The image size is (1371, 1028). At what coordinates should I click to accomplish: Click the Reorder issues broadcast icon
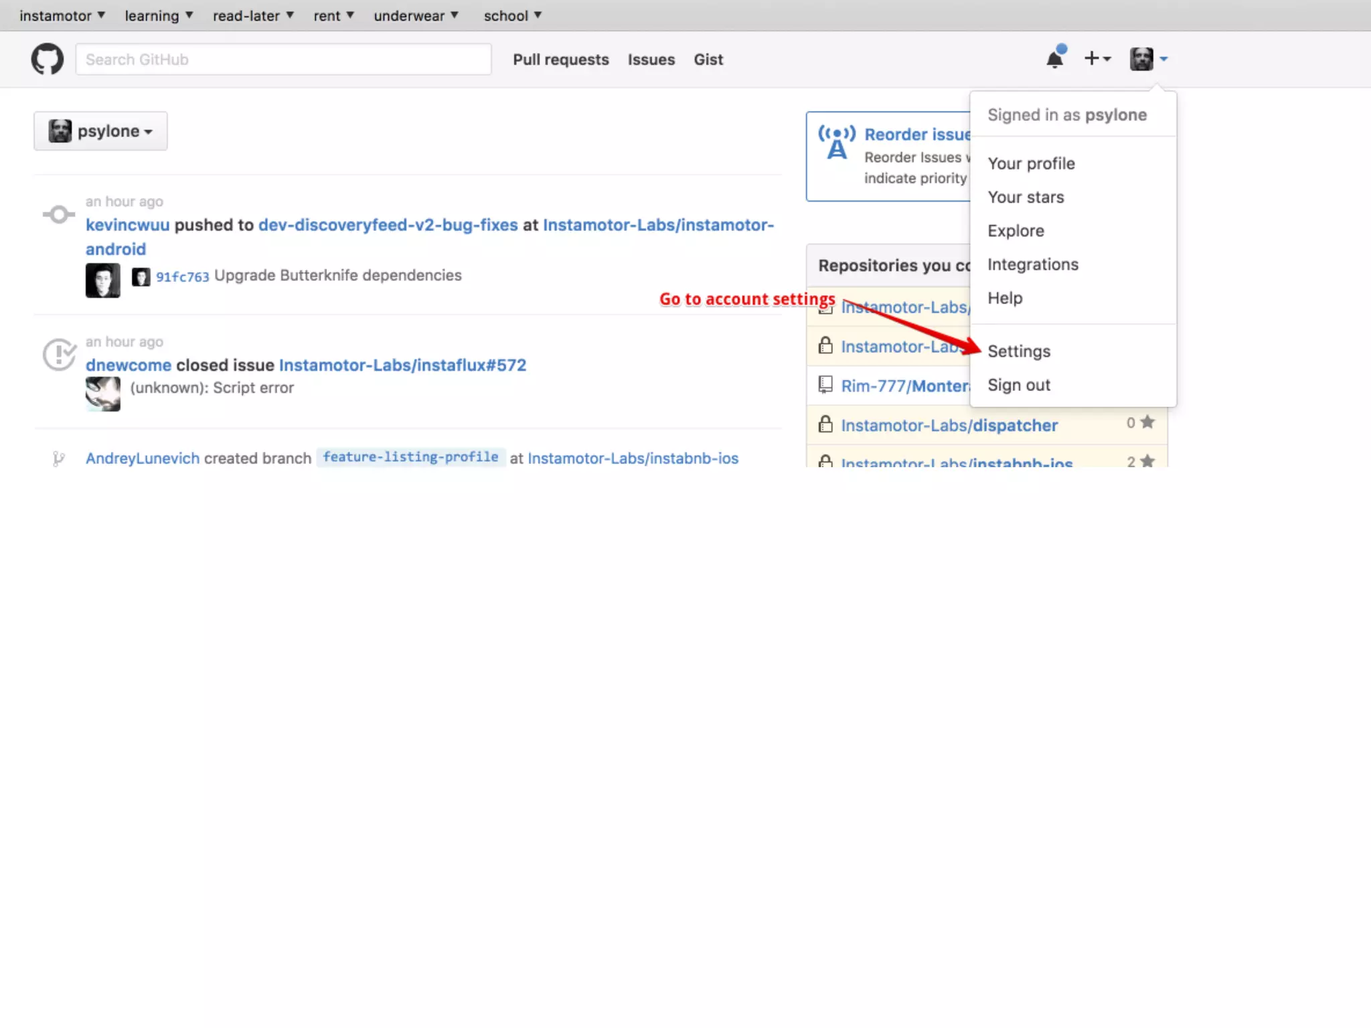point(836,142)
